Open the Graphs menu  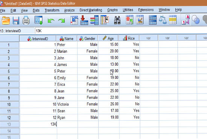[x=113, y=10]
